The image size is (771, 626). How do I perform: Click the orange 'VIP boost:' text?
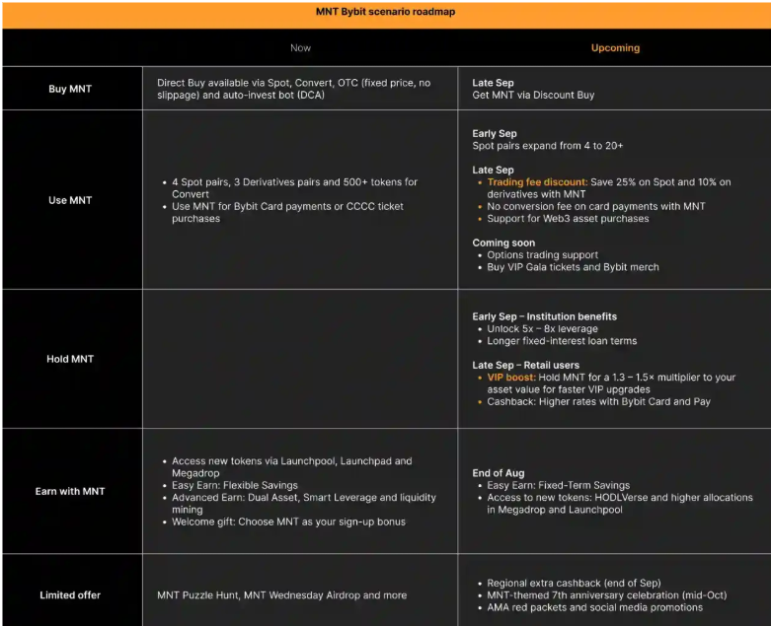click(x=511, y=377)
